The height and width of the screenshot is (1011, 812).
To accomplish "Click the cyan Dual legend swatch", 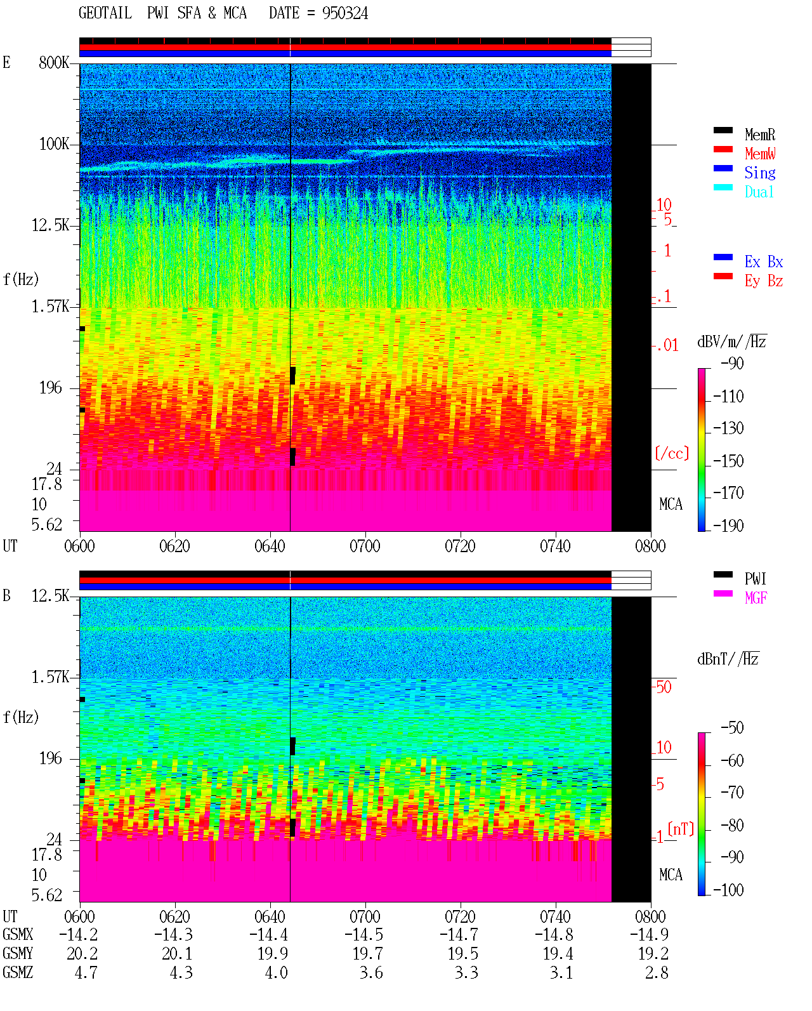I will coord(723,187).
